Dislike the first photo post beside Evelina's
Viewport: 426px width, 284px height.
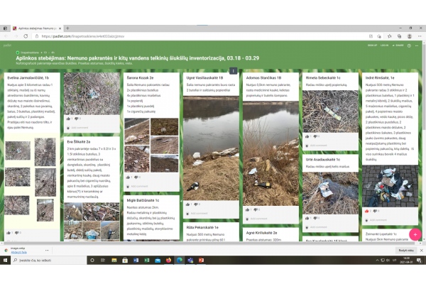tap(77, 119)
